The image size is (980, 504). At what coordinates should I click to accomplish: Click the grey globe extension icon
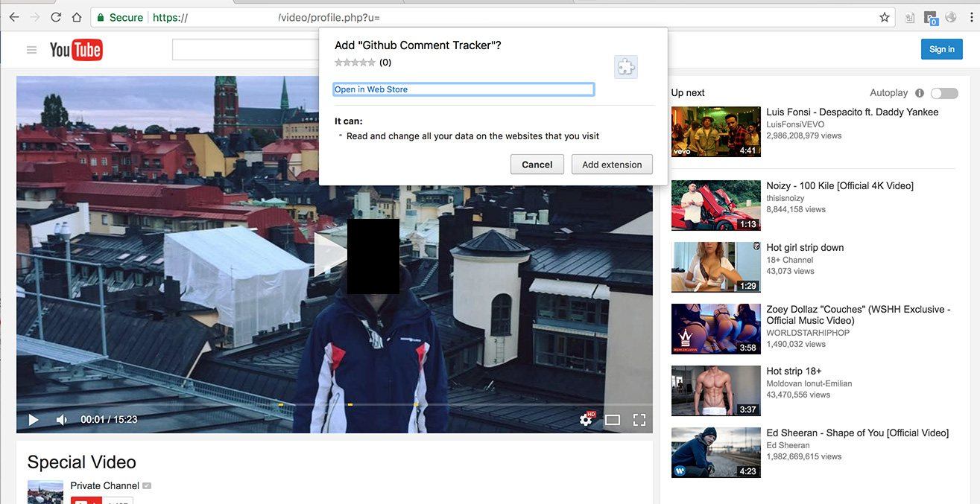click(951, 17)
